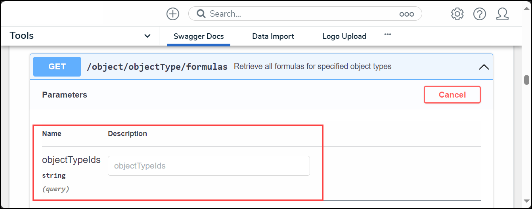Click the magnifier search icon
Image resolution: width=532 pixels, height=209 pixels.
coord(201,14)
